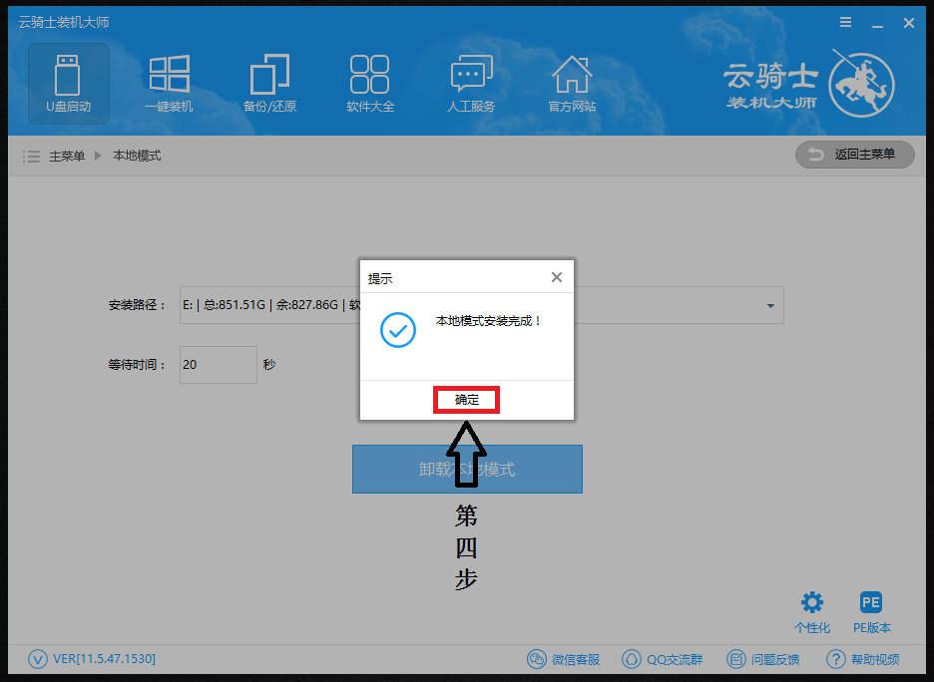The height and width of the screenshot is (682, 934).
Task: Open 问题反馈 feedback
Action: pyautogui.click(x=763, y=659)
